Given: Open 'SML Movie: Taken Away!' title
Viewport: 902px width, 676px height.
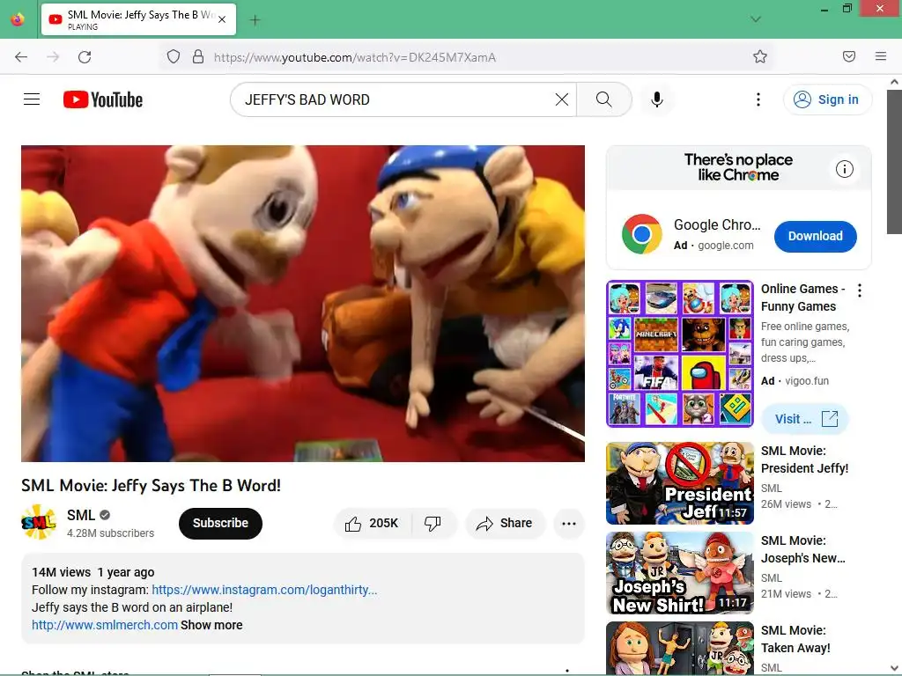Looking at the screenshot, I should click(x=795, y=639).
